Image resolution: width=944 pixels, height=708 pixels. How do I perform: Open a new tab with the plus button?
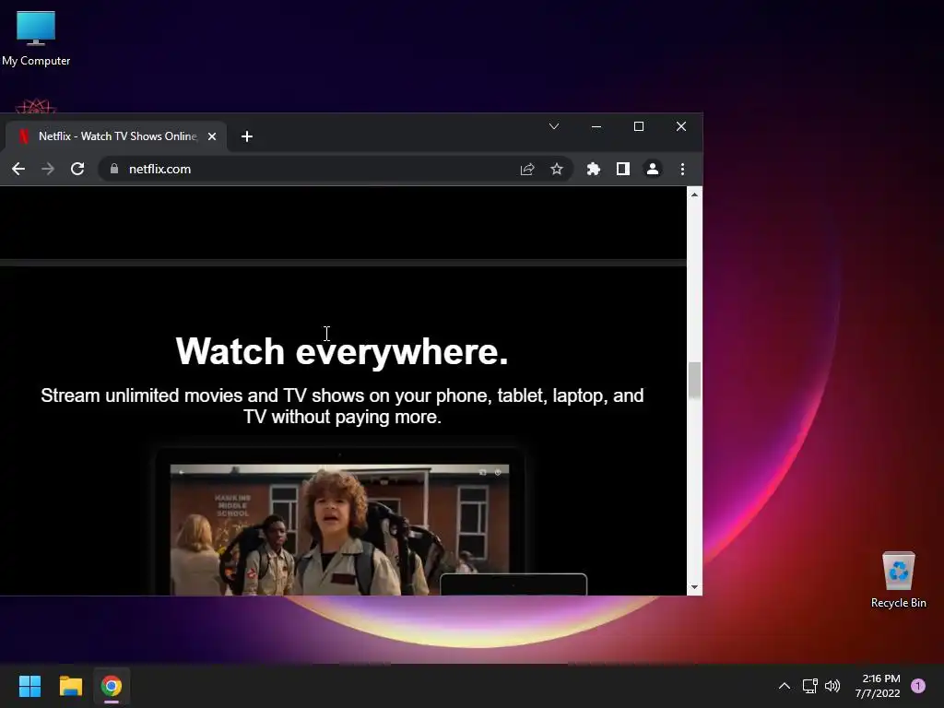click(247, 136)
